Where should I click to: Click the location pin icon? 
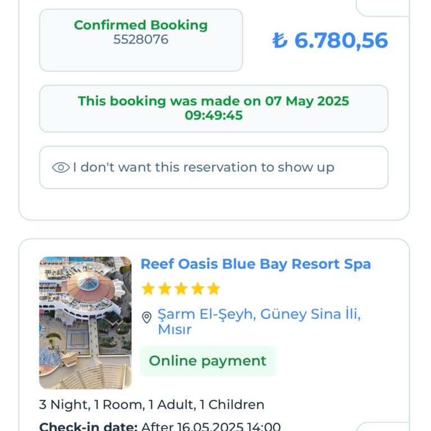[x=146, y=318]
